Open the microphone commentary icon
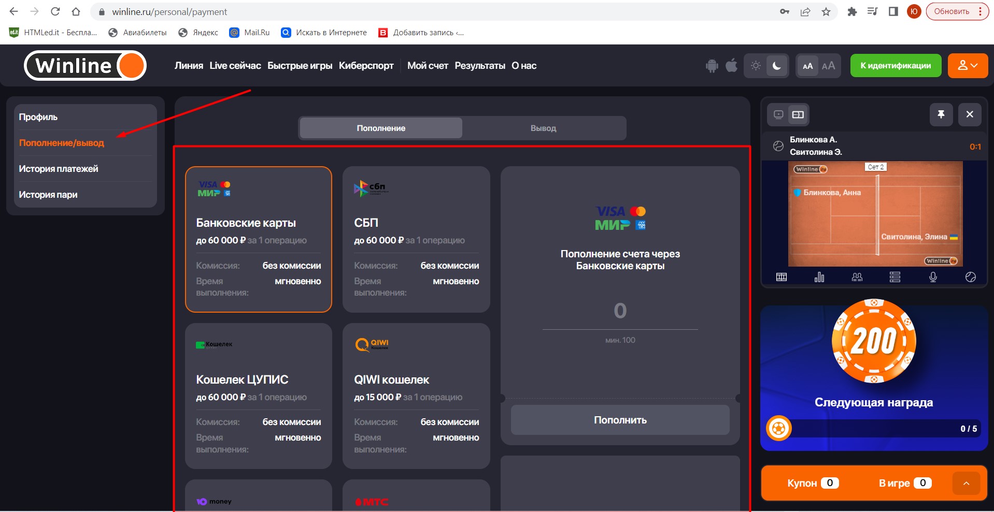Screen dimensions: 994x512 tap(933, 277)
